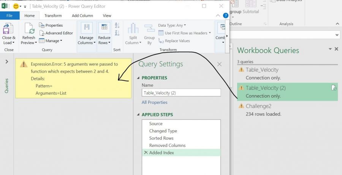Open the Workbook Queries pane options arrow
Viewport: 342px width, 175px height.
330,49
